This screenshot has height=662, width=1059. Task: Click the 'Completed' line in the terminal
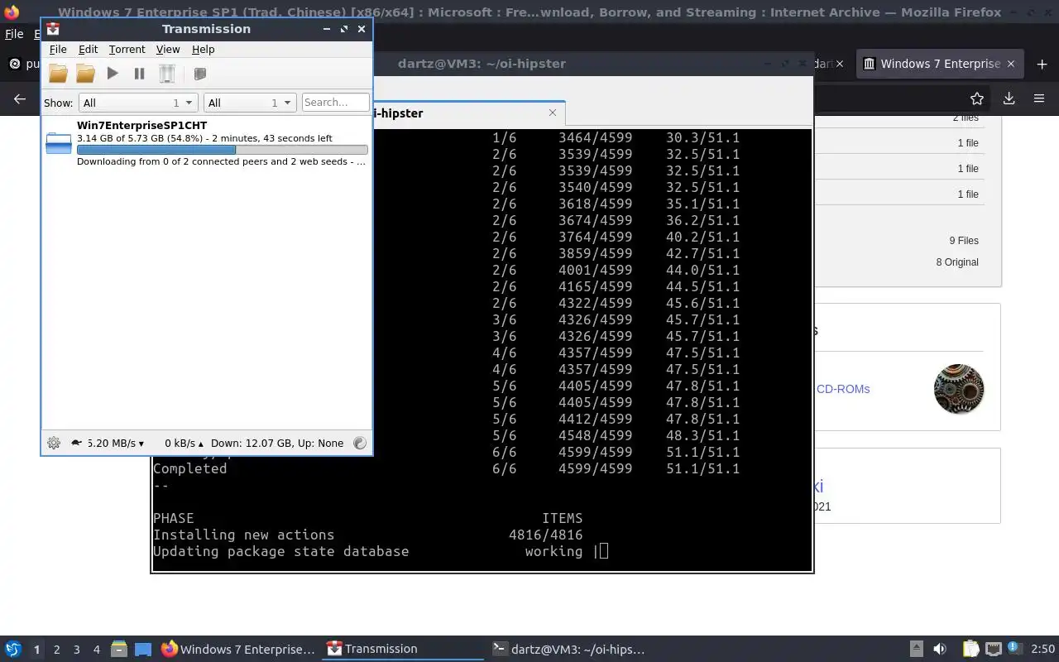point(189,468)
